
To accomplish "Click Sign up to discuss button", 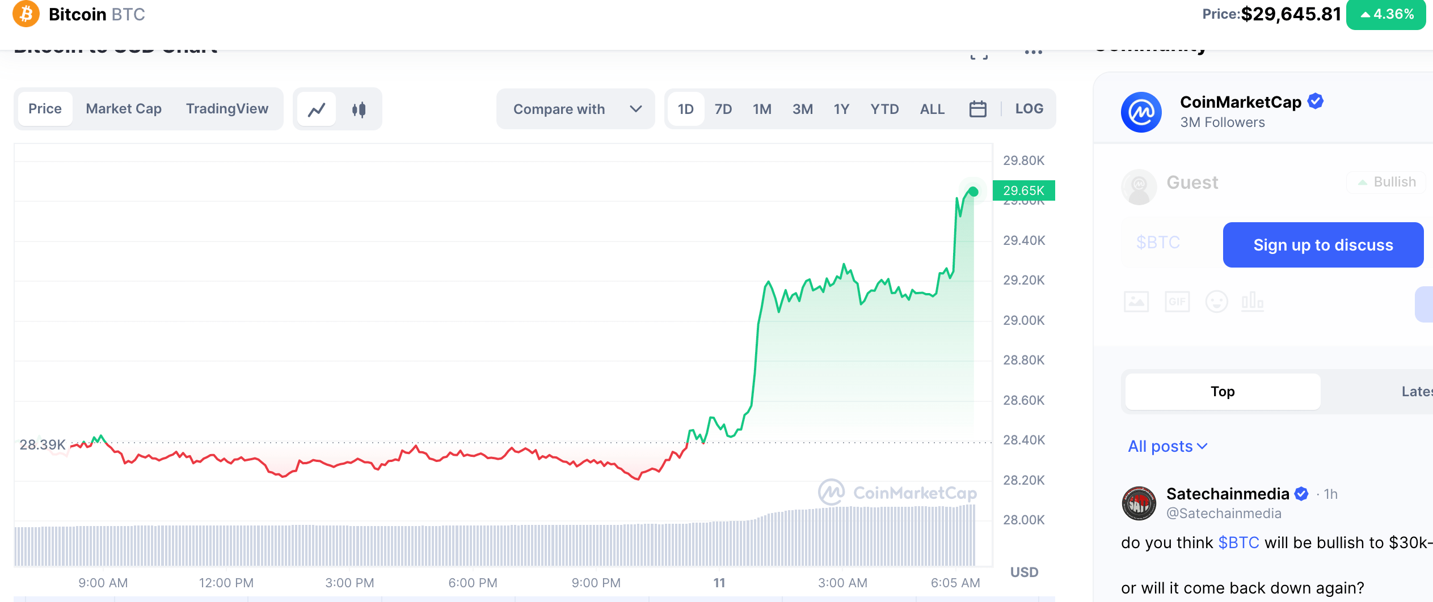I will pyautogui.click(x=1322, y=245).
